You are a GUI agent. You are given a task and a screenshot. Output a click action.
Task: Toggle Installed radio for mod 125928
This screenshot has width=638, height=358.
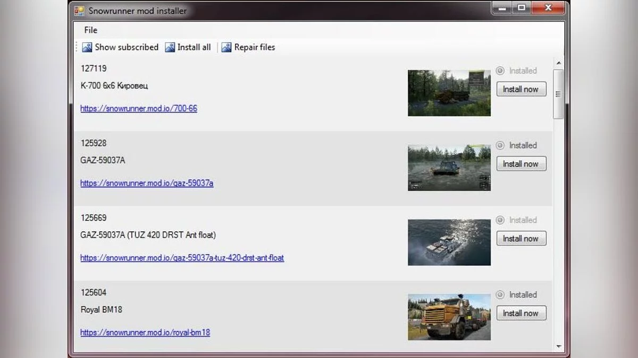(x=500, y=145)
